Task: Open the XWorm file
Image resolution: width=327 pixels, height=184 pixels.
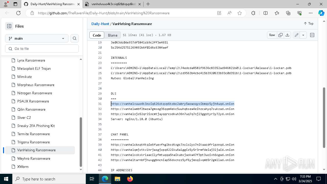Action: pyautogui.click(x=23, y=167)
